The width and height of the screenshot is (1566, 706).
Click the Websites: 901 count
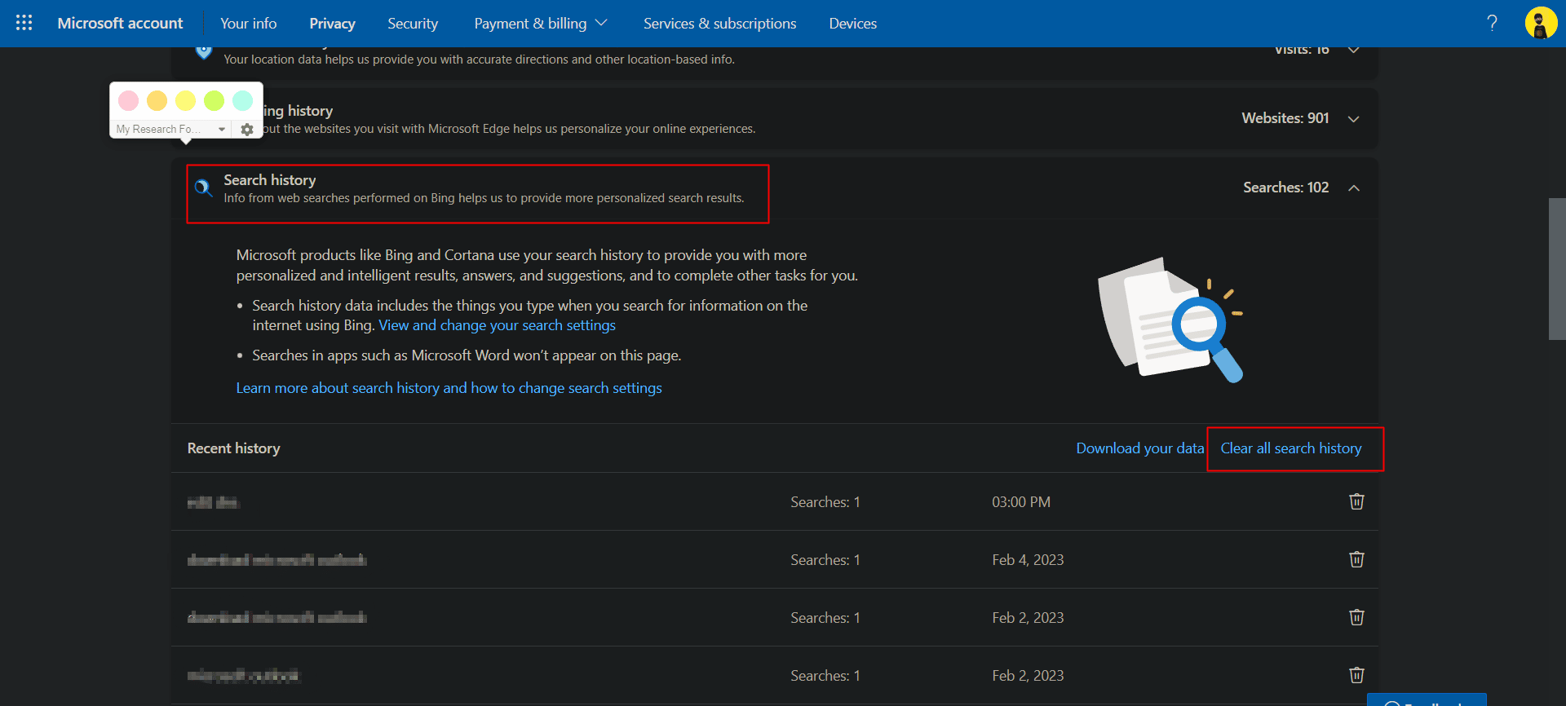coord(1285,118)
